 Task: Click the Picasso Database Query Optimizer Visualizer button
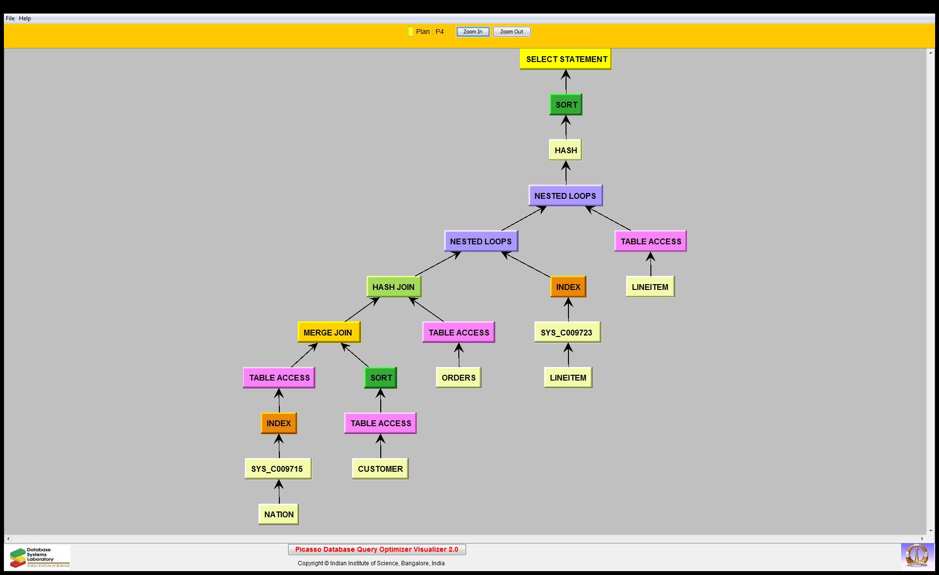click(x=376, y=549)
